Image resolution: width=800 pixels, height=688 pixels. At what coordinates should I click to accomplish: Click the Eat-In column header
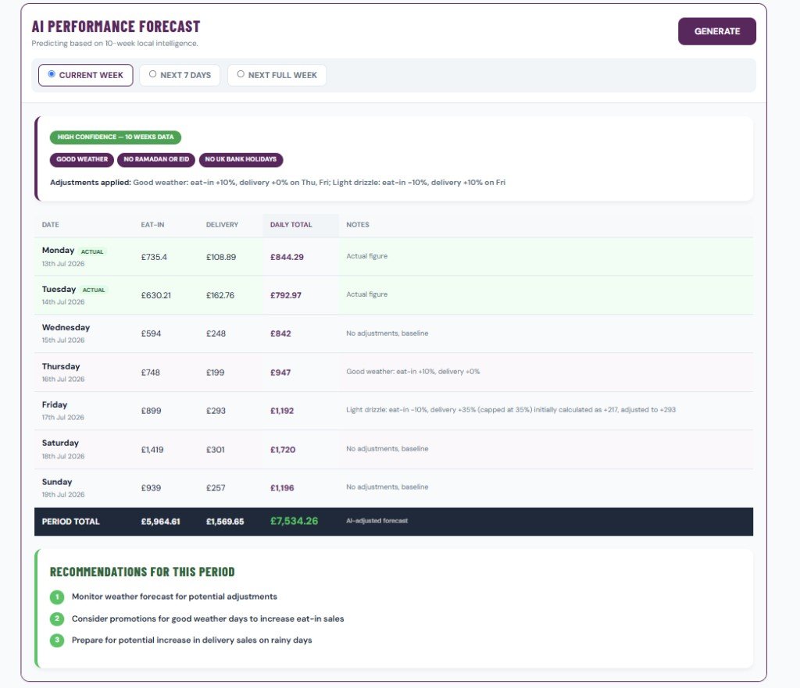[152, 225]
